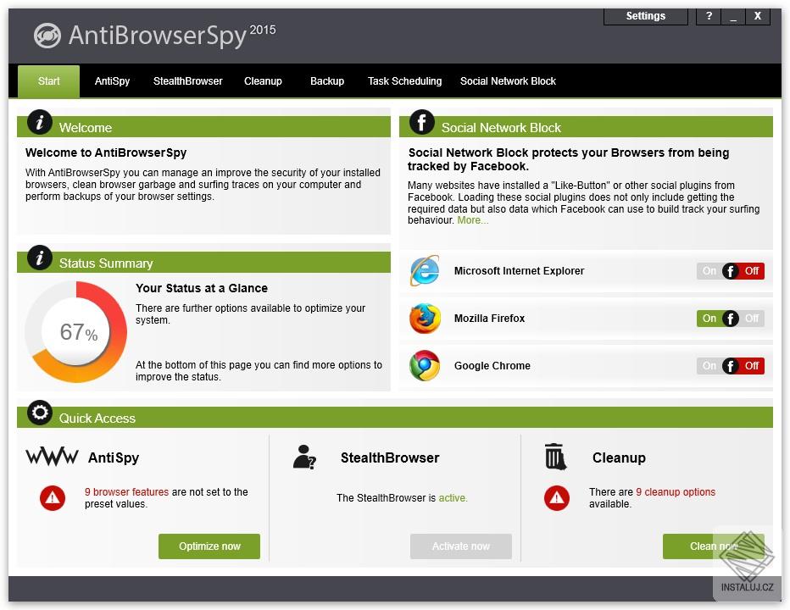Click the 67% status progress ring

76,331
